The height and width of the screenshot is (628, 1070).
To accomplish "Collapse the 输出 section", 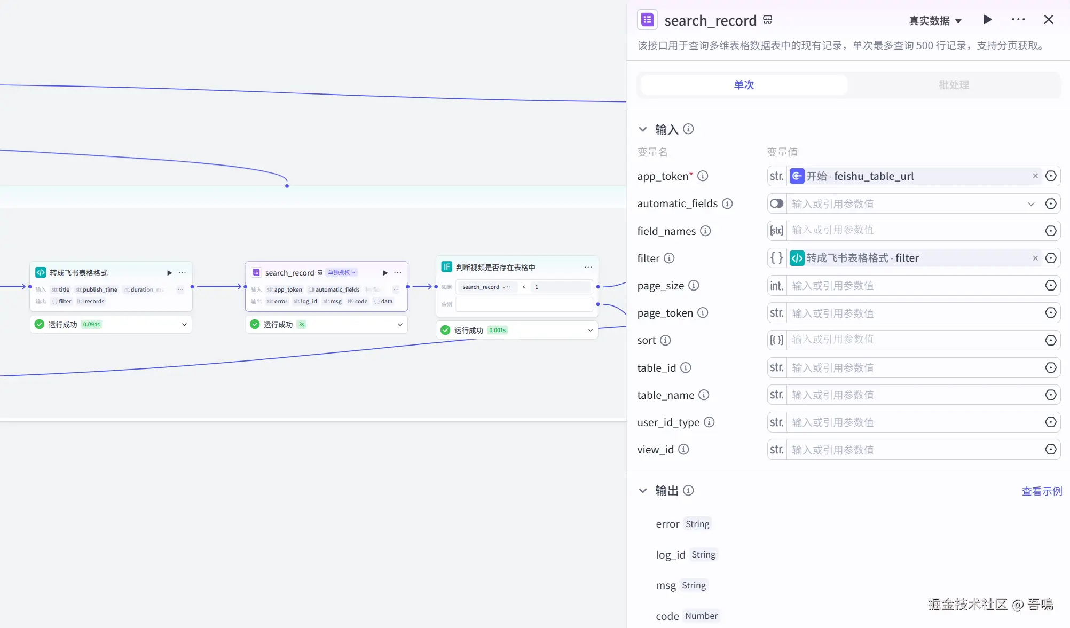I will (x=643, y=491).
